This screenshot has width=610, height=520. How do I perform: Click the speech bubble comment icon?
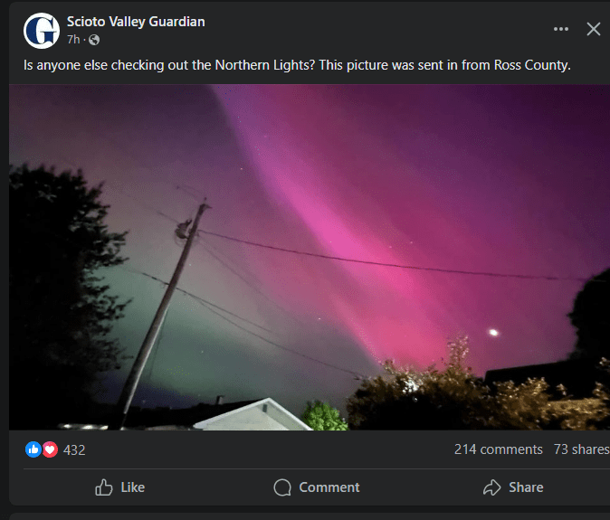pyautogui.click(x=282, y=487)
